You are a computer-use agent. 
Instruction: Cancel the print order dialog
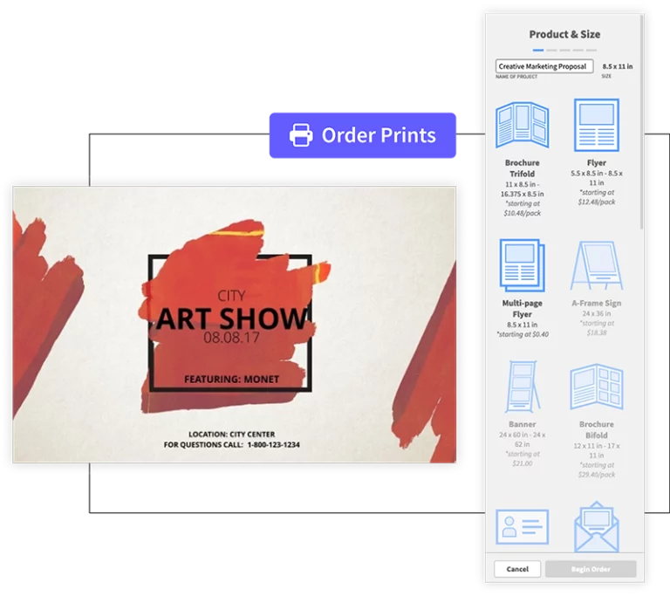click(517, 569)
